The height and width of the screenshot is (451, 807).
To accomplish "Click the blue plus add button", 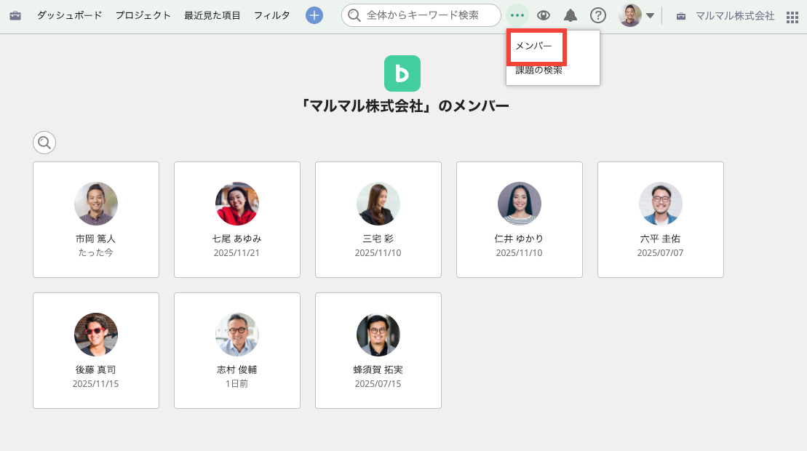I will point(314,15).
